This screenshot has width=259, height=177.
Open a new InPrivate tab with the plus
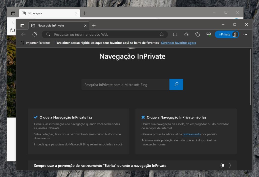[94, 25]
